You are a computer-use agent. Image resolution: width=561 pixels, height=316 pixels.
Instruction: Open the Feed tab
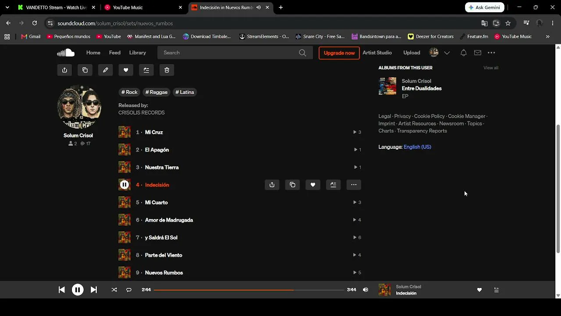(115, 53)
